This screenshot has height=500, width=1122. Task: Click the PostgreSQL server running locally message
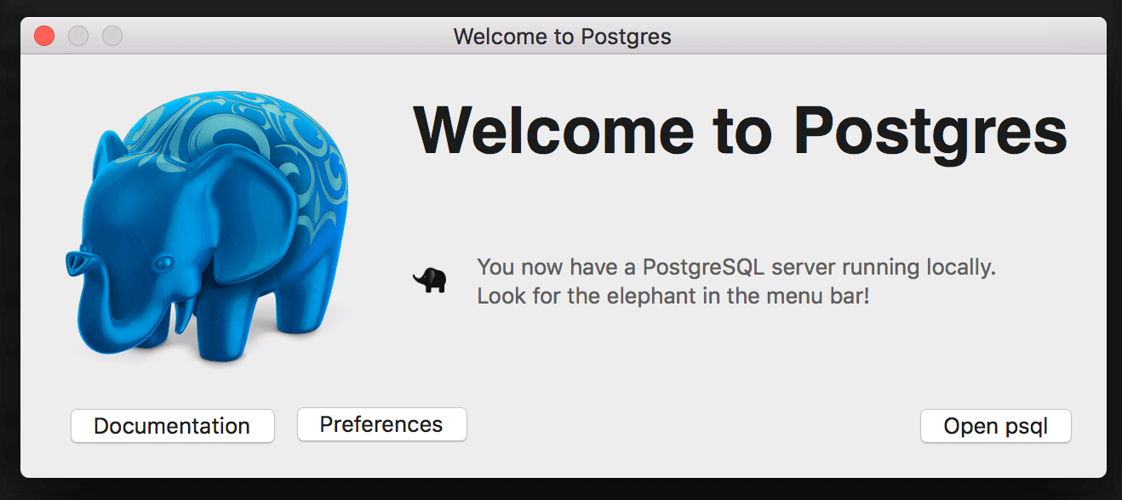(736, 267)
